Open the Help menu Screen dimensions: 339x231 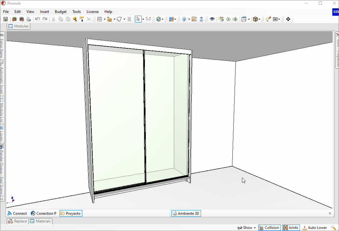coord(108,12)
